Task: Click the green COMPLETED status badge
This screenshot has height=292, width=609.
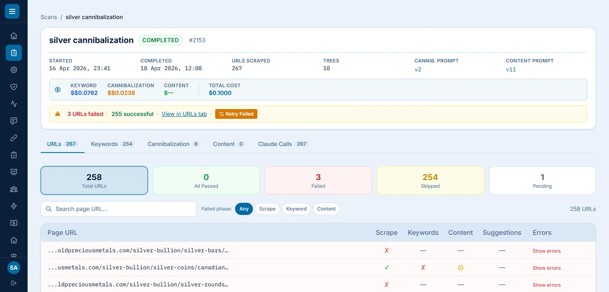Action: (161, 40)
